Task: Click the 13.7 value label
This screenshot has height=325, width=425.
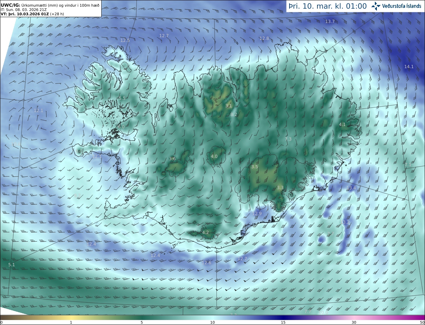Action: 330,21
